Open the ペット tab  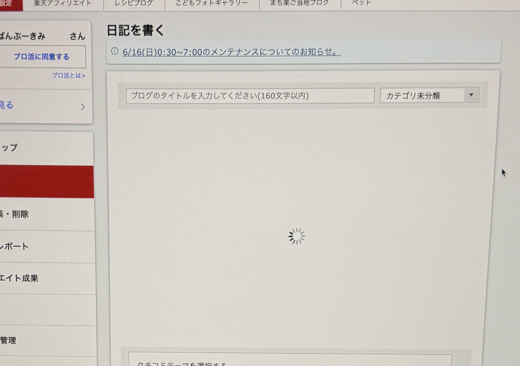tap(361, 4)
